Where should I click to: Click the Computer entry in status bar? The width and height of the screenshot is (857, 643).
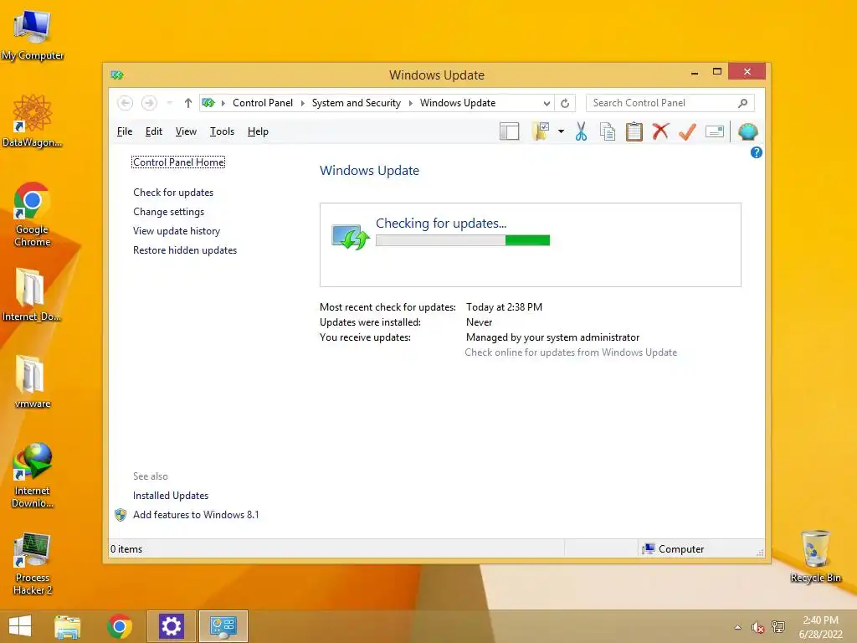(673, 549)
